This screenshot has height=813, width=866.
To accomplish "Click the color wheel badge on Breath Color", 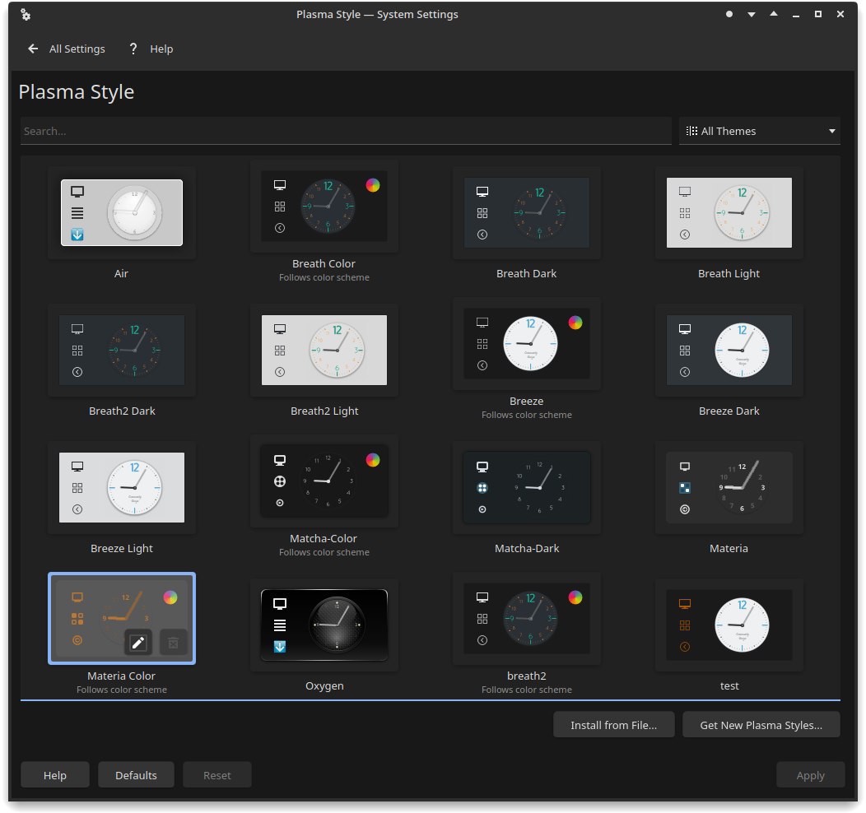I will 373,185.
